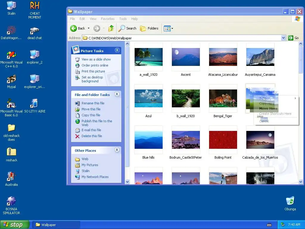
Task: Click the Back arrow button
Action: click(78, 28)
